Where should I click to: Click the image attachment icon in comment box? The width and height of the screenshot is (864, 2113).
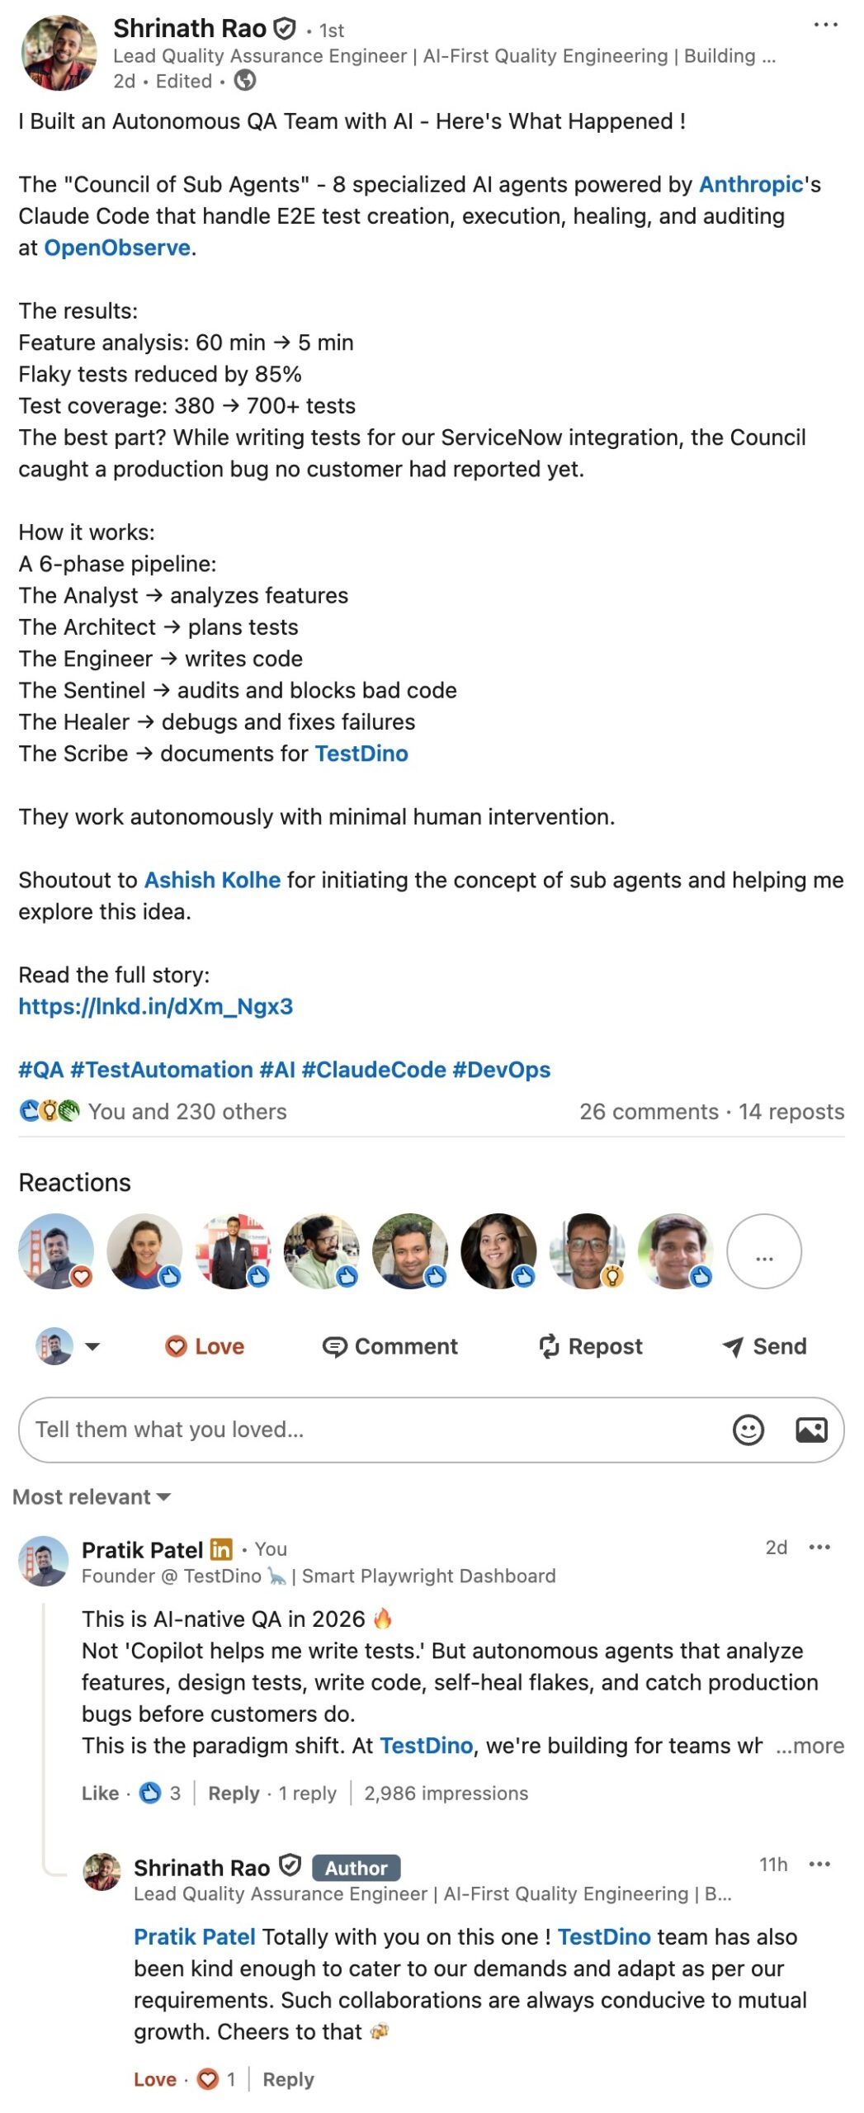813,1429
